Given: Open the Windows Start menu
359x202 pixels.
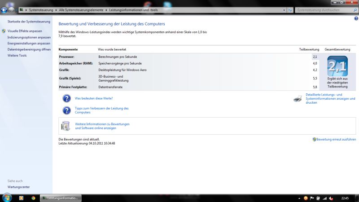Looking at the screenshot, I should (7, 198).
